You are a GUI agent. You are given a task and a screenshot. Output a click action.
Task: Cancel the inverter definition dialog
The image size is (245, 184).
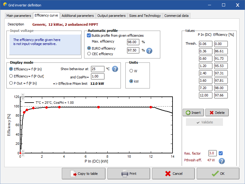coord(173,174)
